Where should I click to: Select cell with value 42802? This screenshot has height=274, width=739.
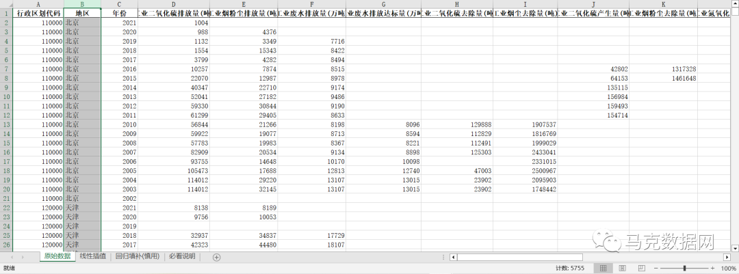593,69
